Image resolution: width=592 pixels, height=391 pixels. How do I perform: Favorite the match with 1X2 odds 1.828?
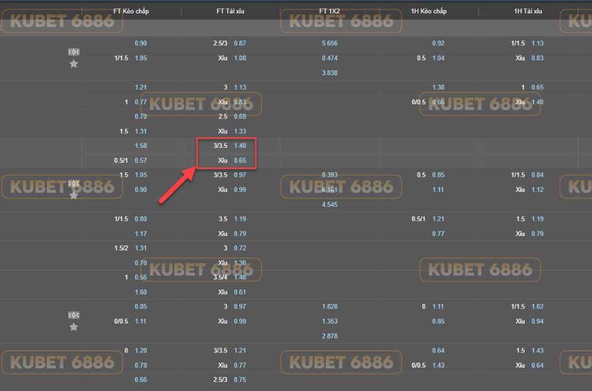(x=74, y=327)
